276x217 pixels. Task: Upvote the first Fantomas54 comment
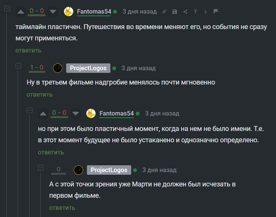21,12
